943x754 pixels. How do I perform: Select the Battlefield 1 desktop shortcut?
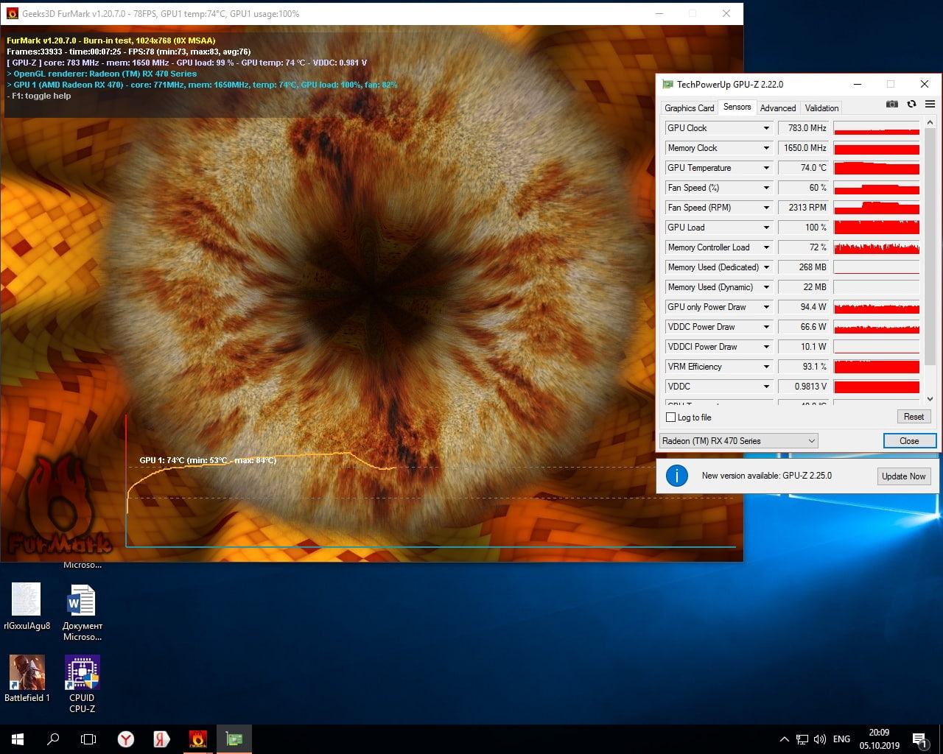(27, 678)
